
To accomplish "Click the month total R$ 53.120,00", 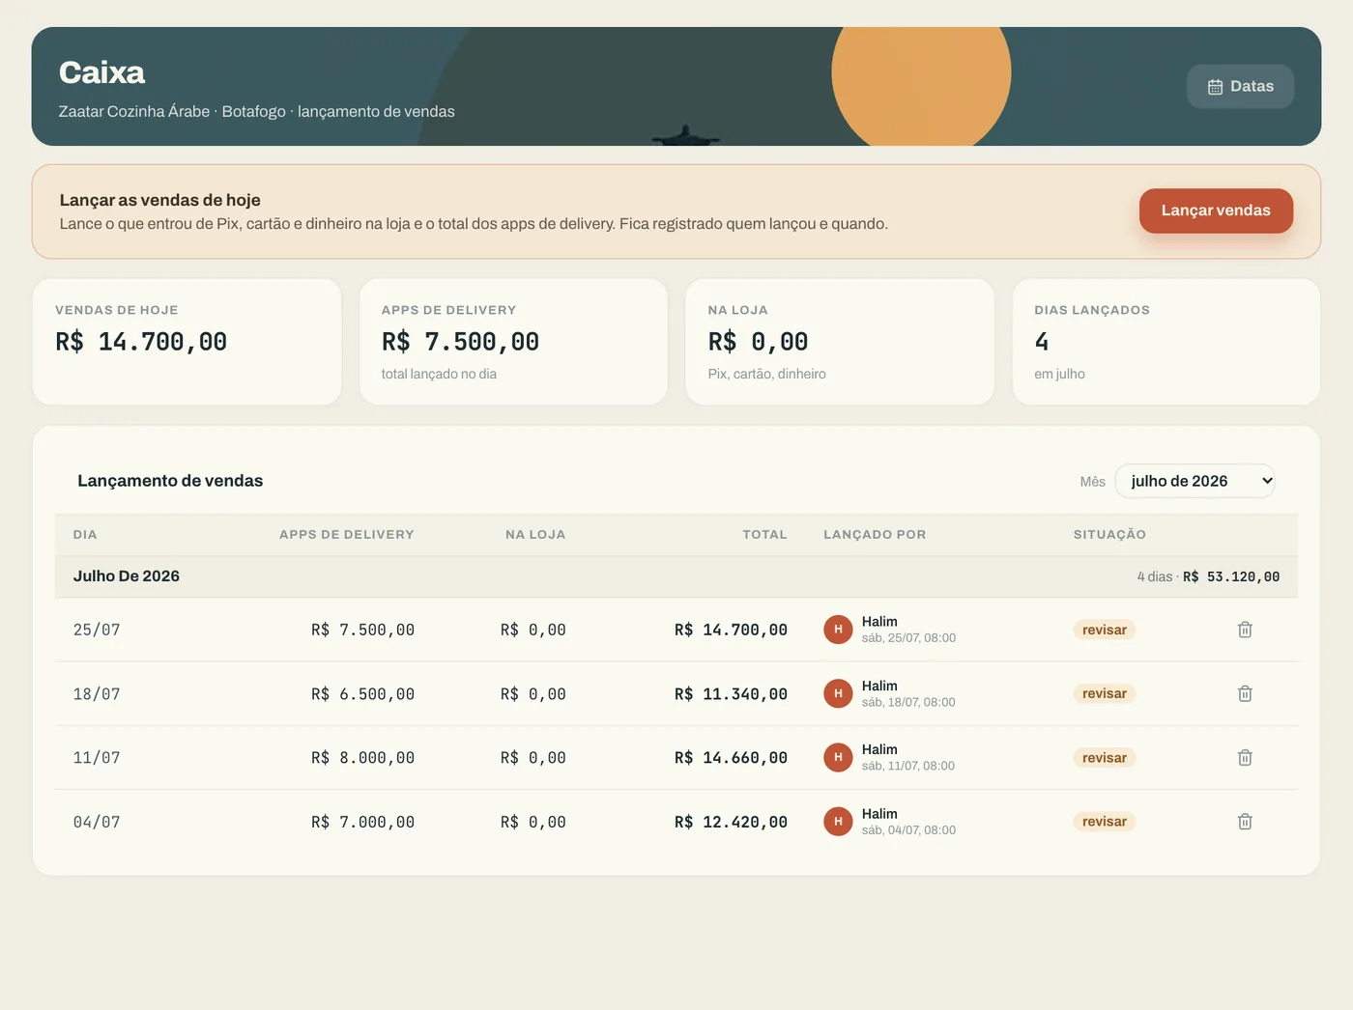I will [1231, 576].
